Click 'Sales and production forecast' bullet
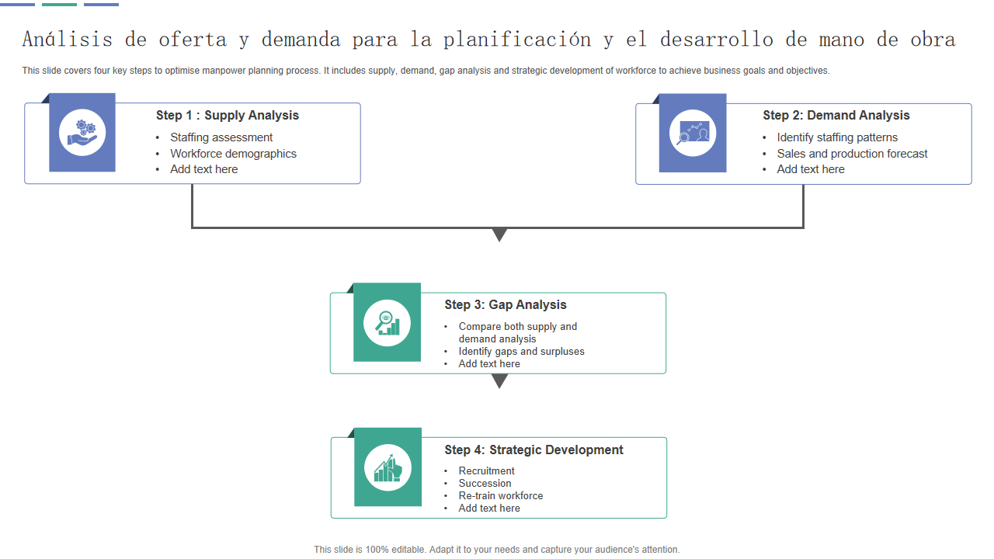Viewport: 994px width, 559px height. coord(853,154)
